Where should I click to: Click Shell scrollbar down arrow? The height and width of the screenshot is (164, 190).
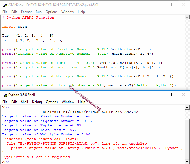point(187,162)
